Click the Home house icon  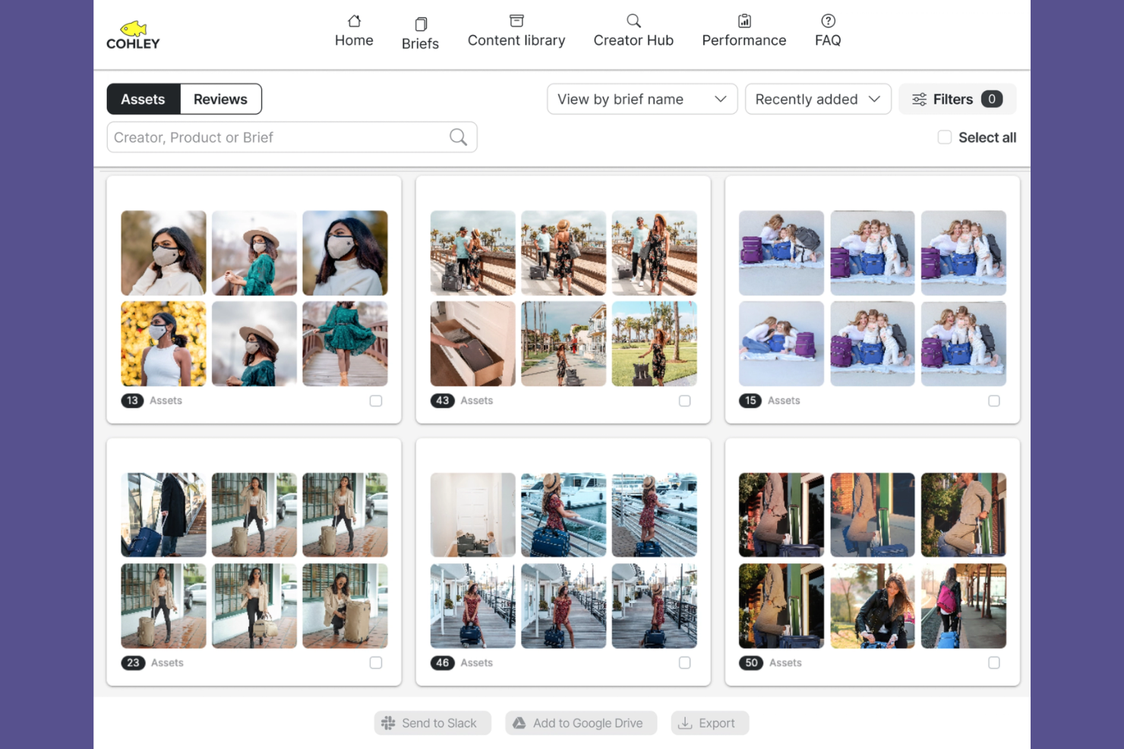coord(354,20)
